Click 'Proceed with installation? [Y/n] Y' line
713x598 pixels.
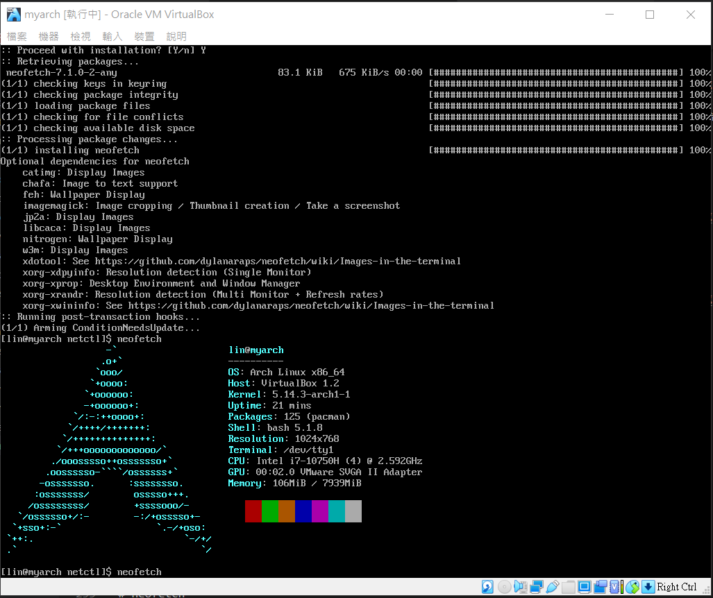pos(103,51)
